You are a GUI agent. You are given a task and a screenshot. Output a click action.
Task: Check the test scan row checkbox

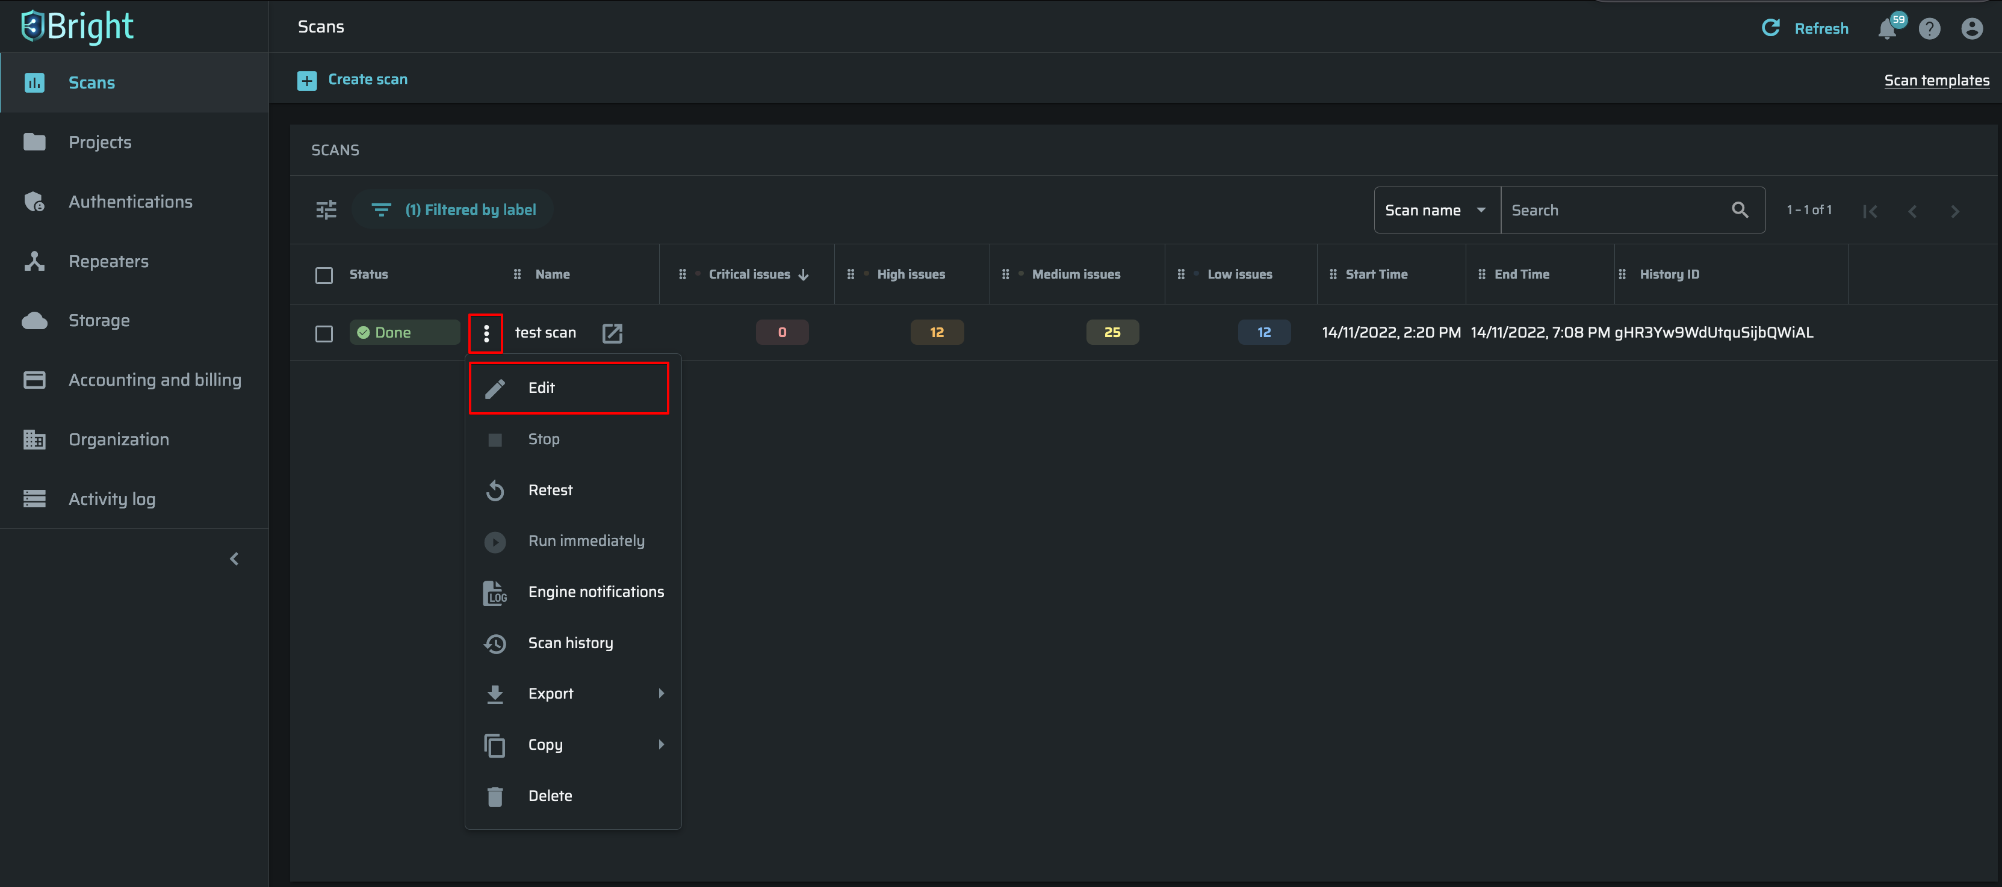tap(324, 333)
